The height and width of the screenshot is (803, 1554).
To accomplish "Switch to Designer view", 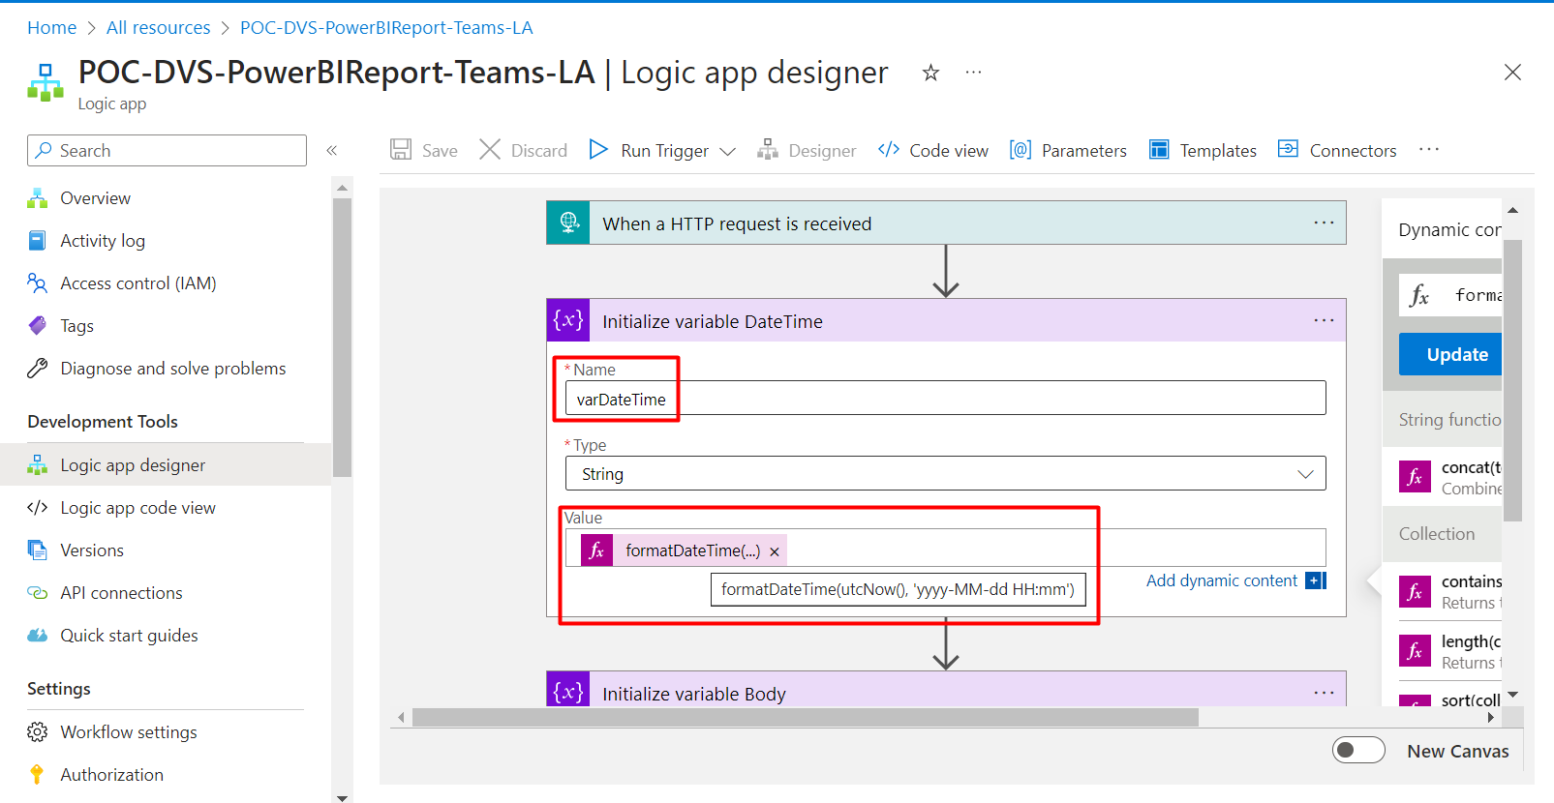I will pos(807,150).
